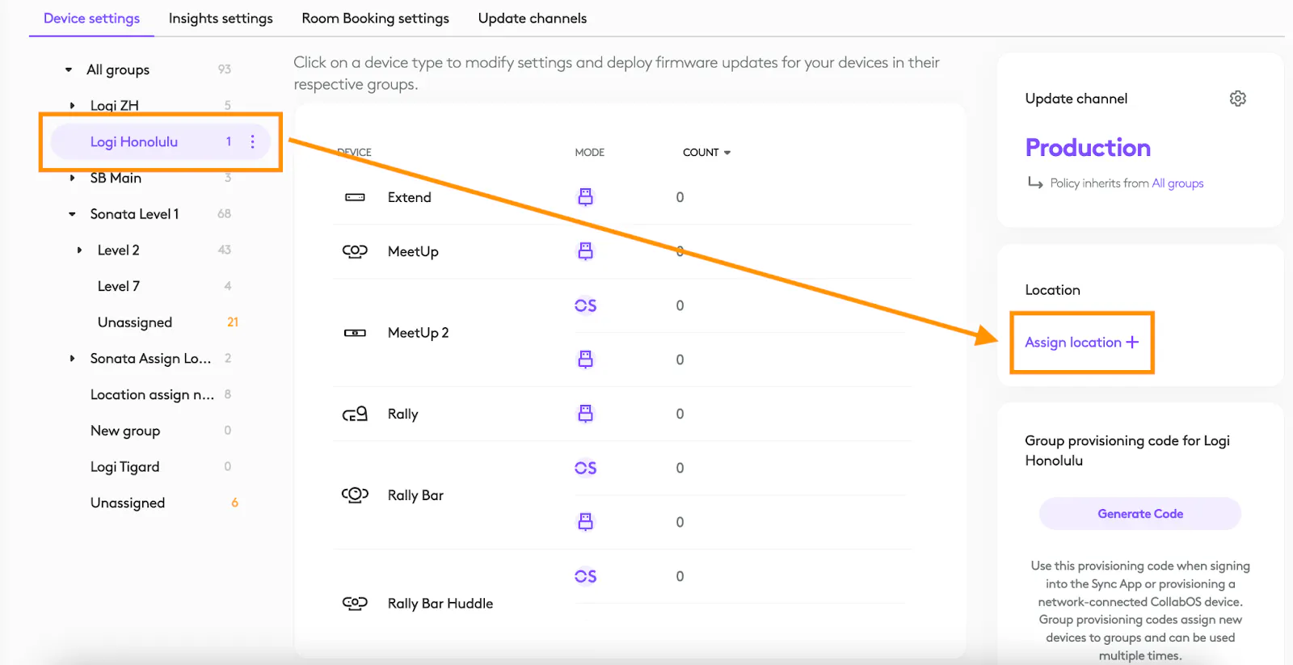Expand the Level 2 subgroup
This screenshot has width=1293, height=665.
(79, 250)
